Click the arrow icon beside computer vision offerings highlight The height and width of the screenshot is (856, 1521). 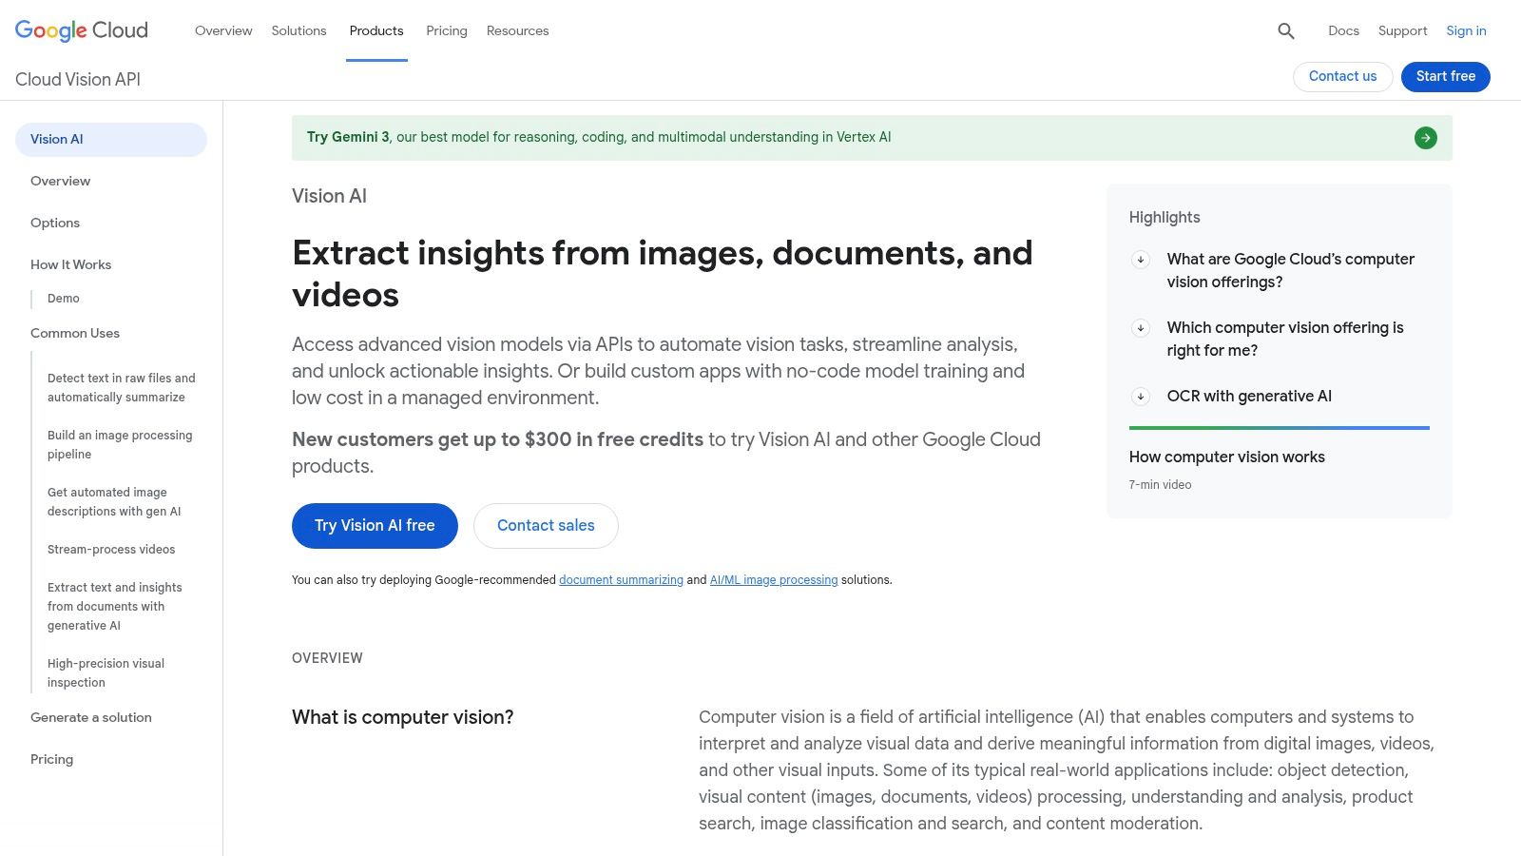(x=1140, y=259)
